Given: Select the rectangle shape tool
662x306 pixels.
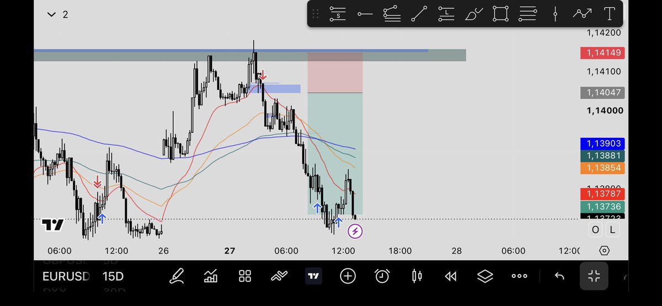Looking at the screenshot, I should point(500,14).
